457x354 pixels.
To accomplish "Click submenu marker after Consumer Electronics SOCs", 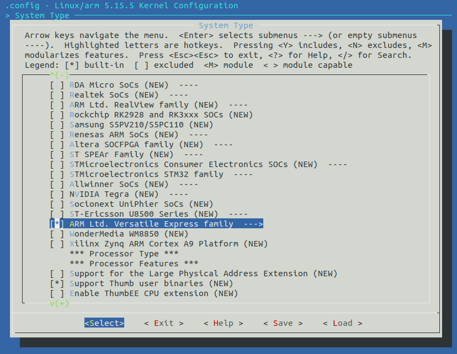I will coord(338,164).
